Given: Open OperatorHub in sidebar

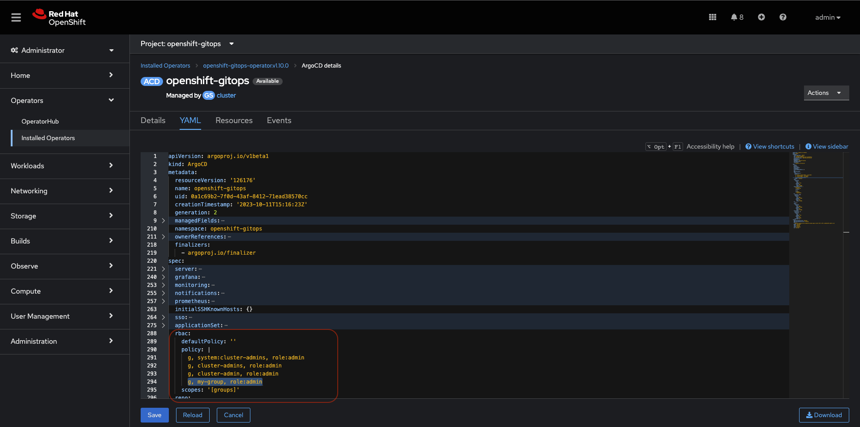Looking at the screenshot, I should click(x=40, y=121).
